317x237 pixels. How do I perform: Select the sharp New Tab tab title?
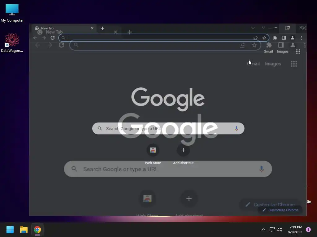47,28
